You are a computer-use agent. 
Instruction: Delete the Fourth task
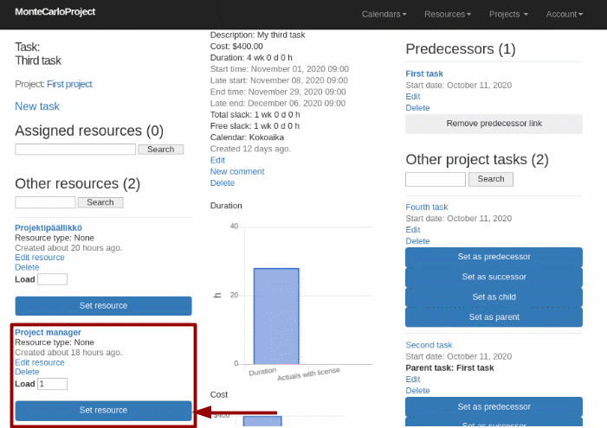point(417,241)
